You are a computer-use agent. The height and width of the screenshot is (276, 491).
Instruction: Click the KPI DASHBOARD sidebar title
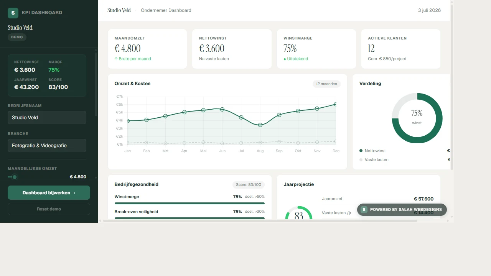click(x=42, y=13)
